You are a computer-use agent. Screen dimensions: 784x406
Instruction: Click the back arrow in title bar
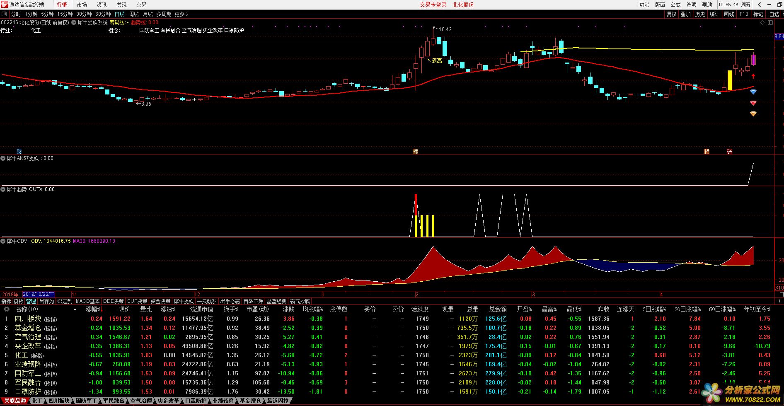[760, 5]
